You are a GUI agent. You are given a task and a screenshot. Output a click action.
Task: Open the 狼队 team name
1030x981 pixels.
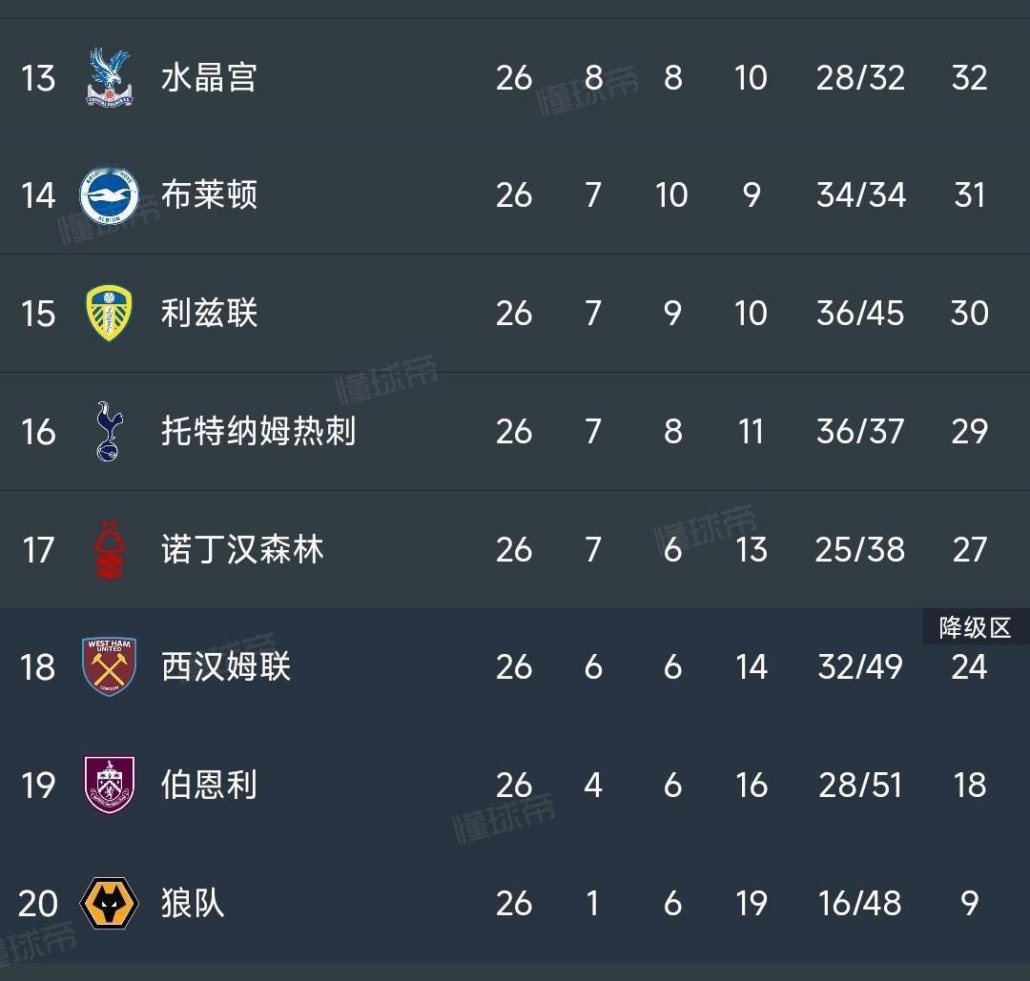pos(193,903)
